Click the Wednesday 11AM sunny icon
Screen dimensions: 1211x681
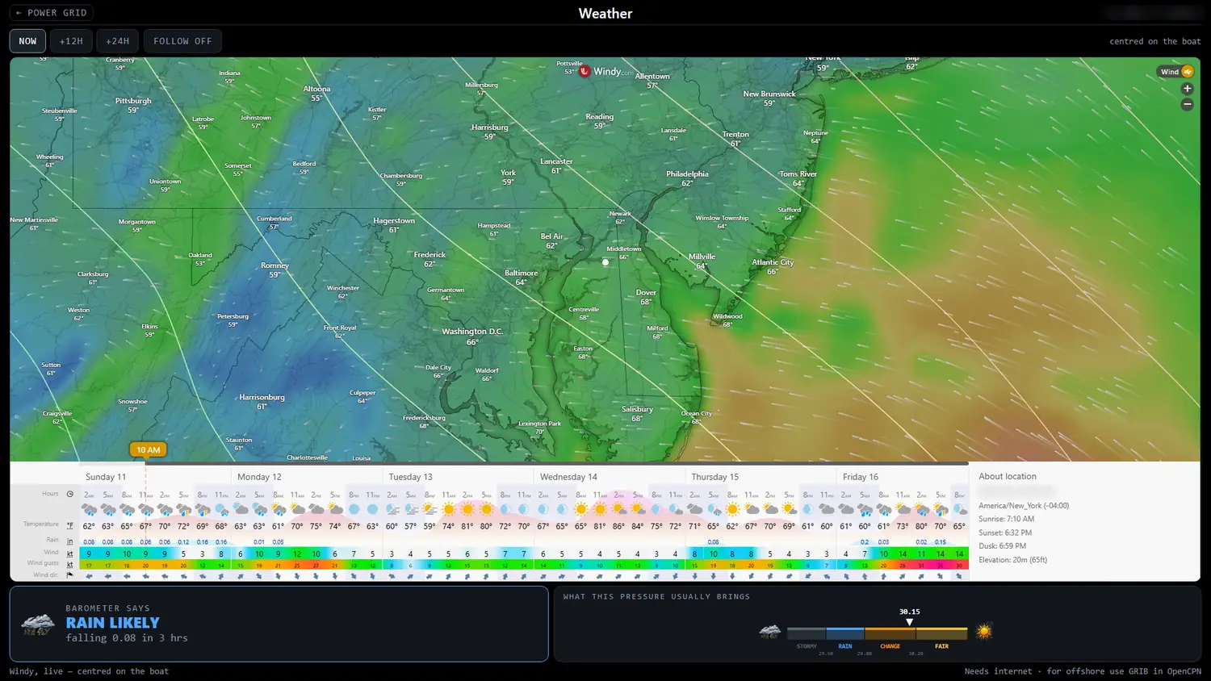[x=600, y=509]
